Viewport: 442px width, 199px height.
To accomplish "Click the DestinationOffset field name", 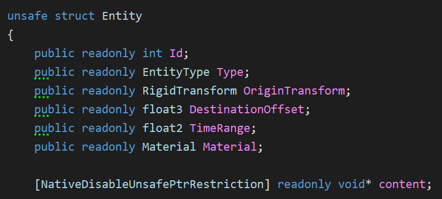I will (x=247, y=109).
